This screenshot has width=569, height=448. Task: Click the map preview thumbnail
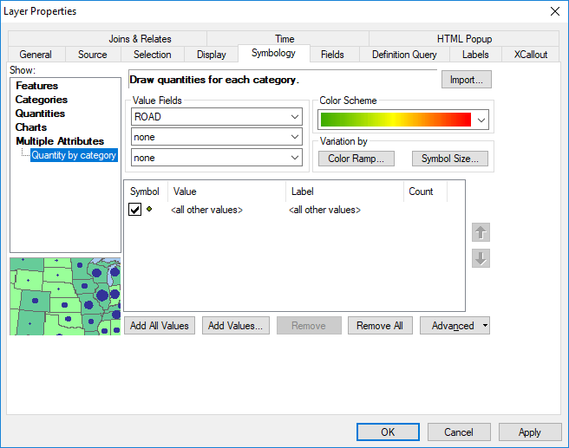tap(65, 296)
